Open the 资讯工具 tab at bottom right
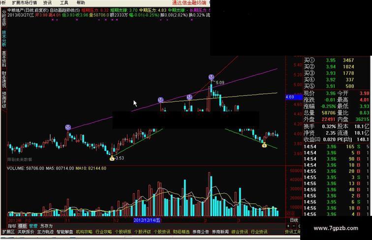Viewport: 372px width, 240px height. click(x=292, y=232)
